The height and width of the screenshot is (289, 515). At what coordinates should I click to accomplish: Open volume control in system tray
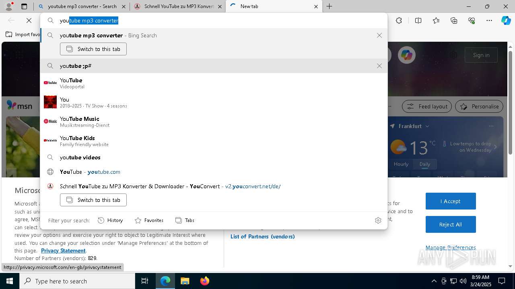tap(463, 281)
